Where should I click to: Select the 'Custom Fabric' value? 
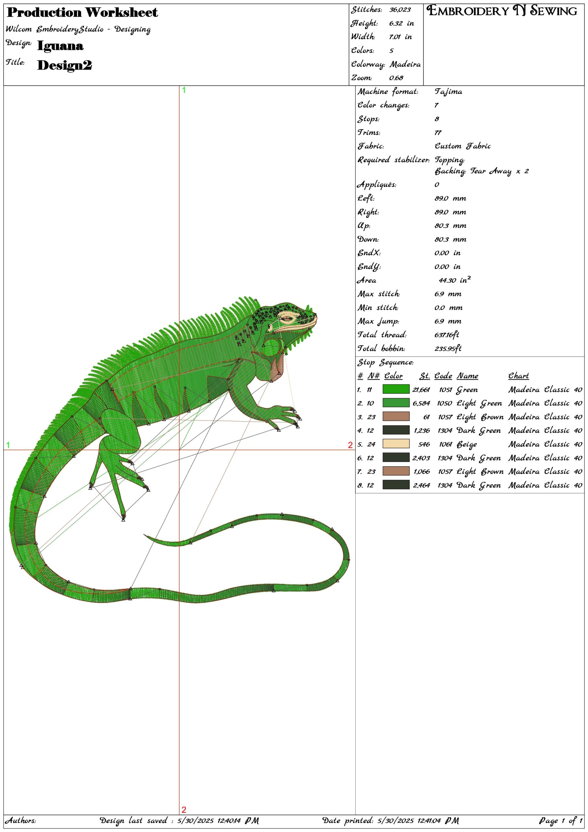point(463,146)
